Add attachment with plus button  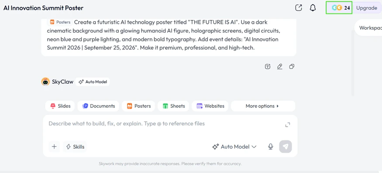click(54, 146)
